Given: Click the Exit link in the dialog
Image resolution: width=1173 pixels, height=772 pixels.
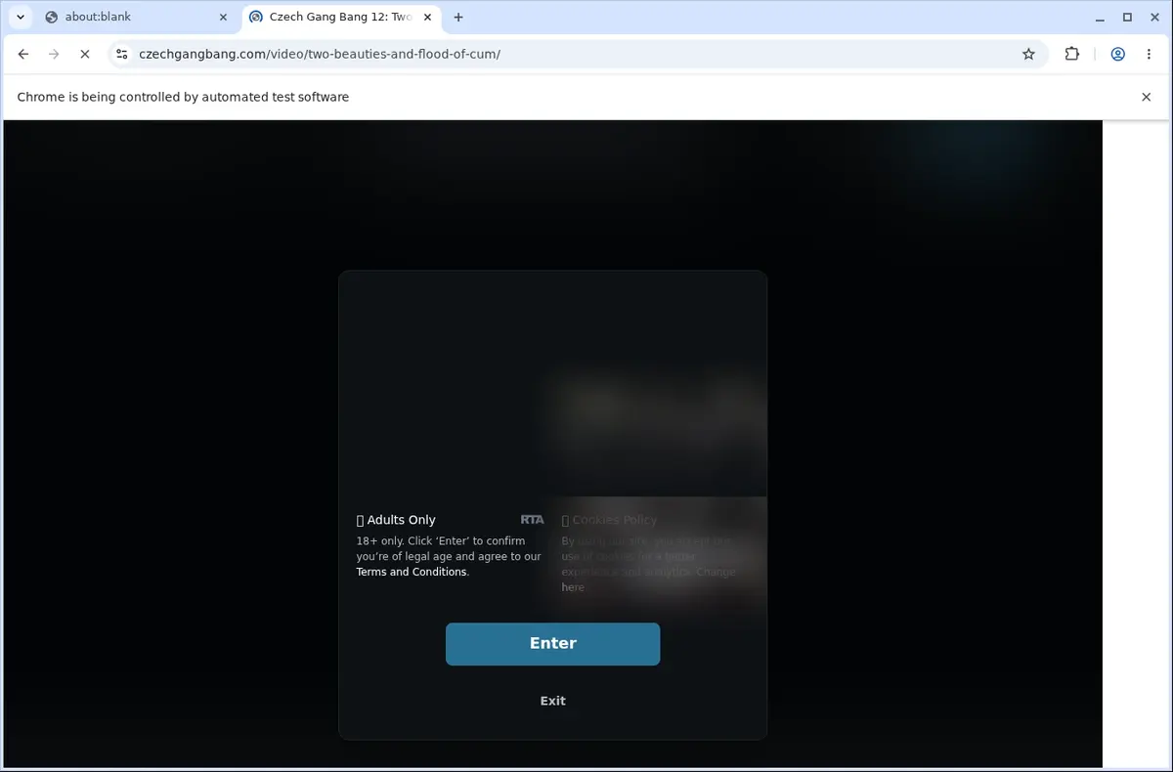Looking at the screenshot, I should tap(552, 701).
